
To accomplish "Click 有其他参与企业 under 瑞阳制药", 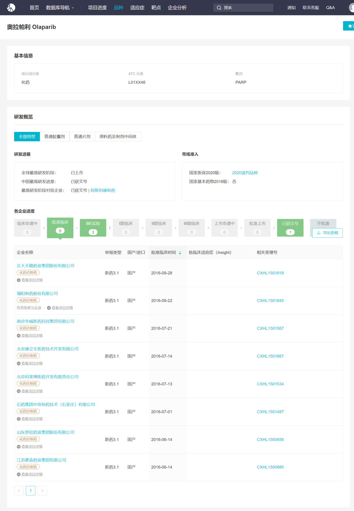I will 29,308.
